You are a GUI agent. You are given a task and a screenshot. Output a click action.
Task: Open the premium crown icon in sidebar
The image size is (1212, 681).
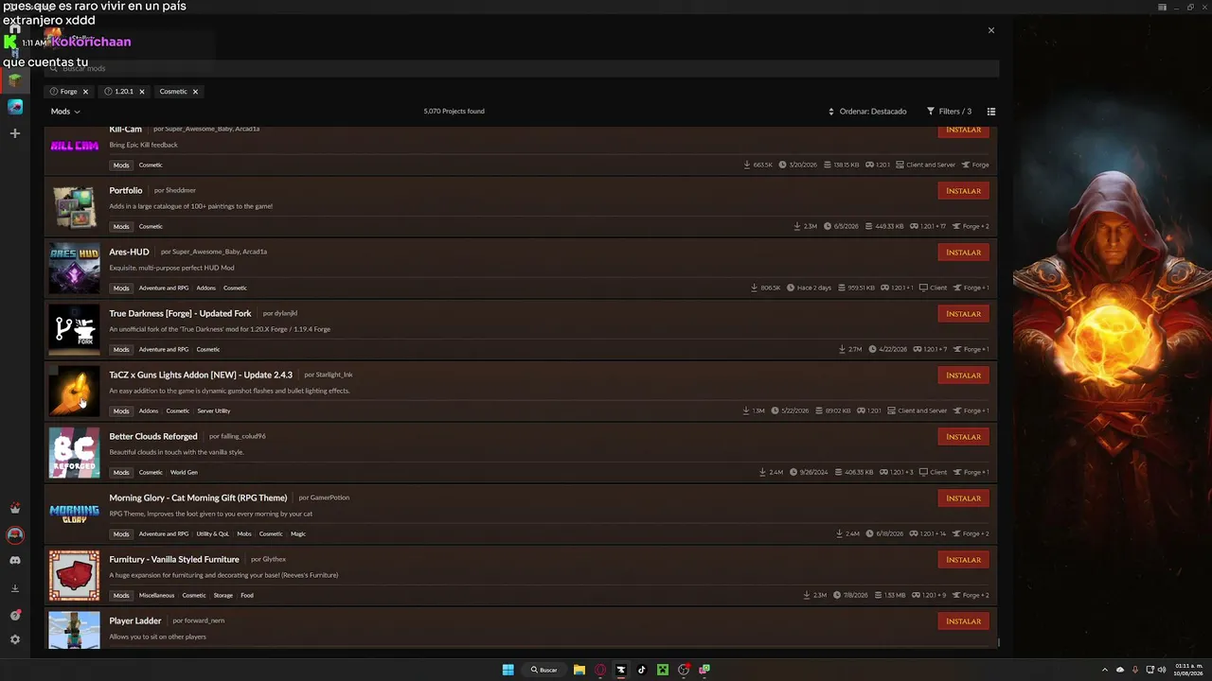click(x=15, y=508)
